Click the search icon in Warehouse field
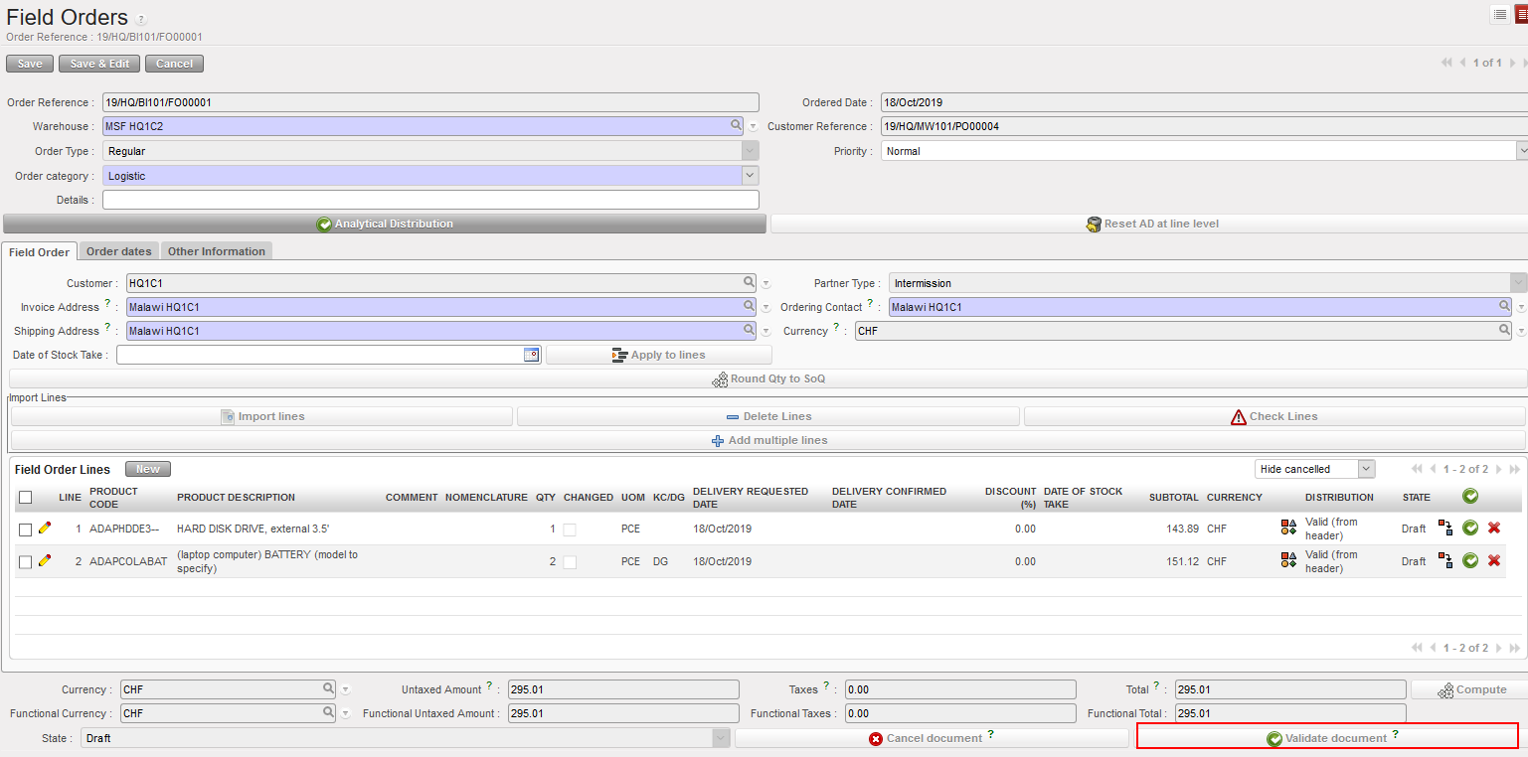The width and height of the screenshot is (1528, 757). tap(737, 126)
